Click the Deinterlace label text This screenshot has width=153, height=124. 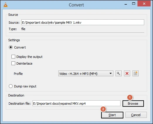click(x=24, y=63)
